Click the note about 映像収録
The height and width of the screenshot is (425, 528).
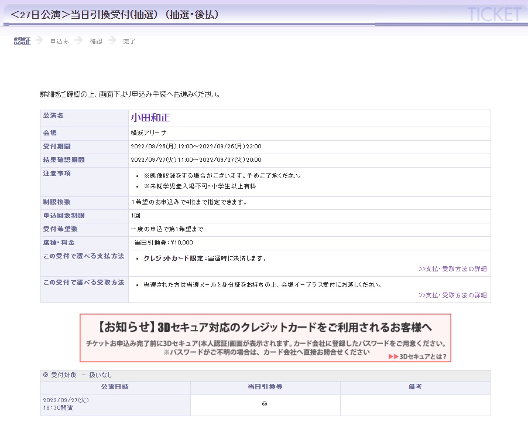(x=222, y=176)
